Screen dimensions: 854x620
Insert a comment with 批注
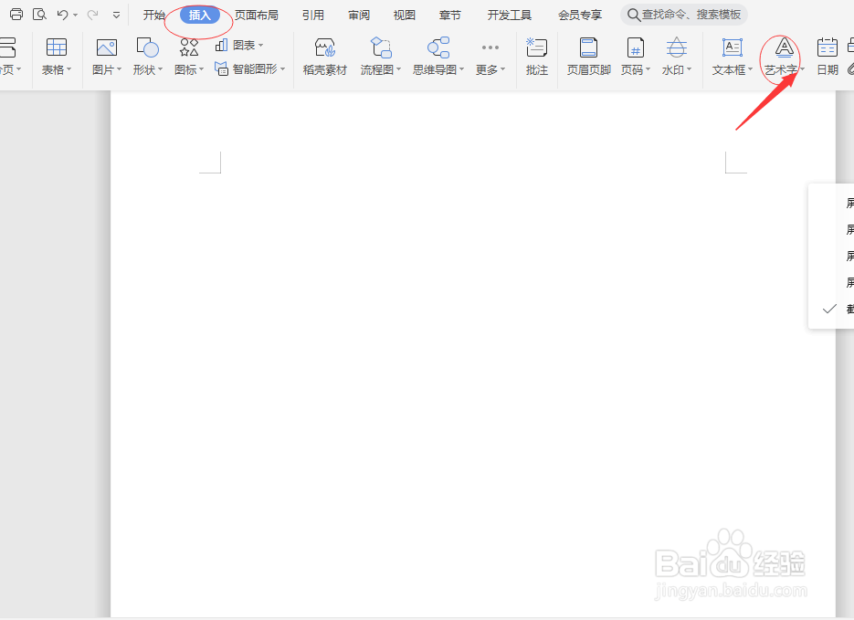pos(536,57)
